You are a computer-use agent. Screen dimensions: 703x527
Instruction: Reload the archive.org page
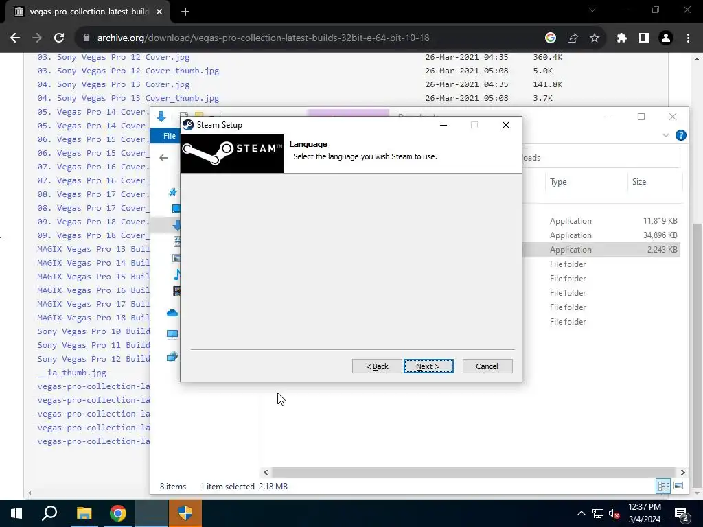[59, 38]
